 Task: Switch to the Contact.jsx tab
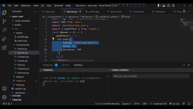click(x=138, y=12)
